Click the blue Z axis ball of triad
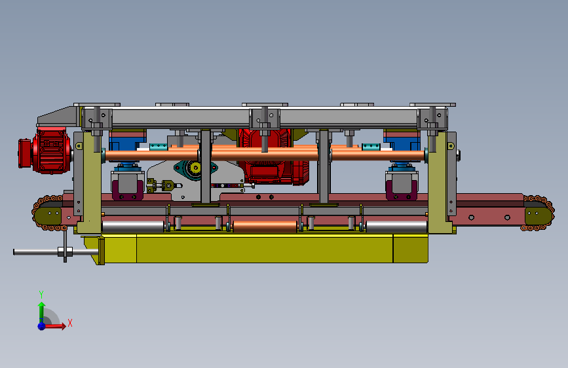 (42, 326)
